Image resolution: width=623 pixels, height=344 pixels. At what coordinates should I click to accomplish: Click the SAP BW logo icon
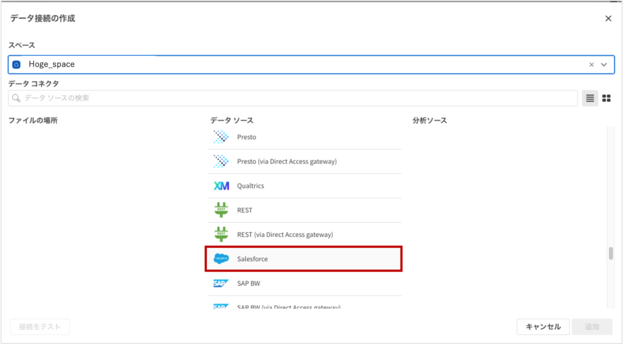(221, 283)
